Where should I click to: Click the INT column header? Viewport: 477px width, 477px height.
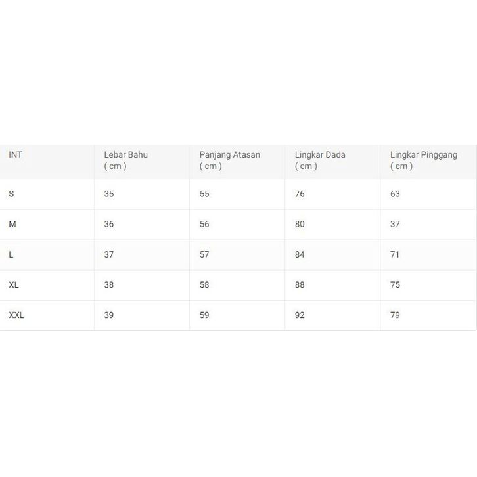click(x=16, y=155)
